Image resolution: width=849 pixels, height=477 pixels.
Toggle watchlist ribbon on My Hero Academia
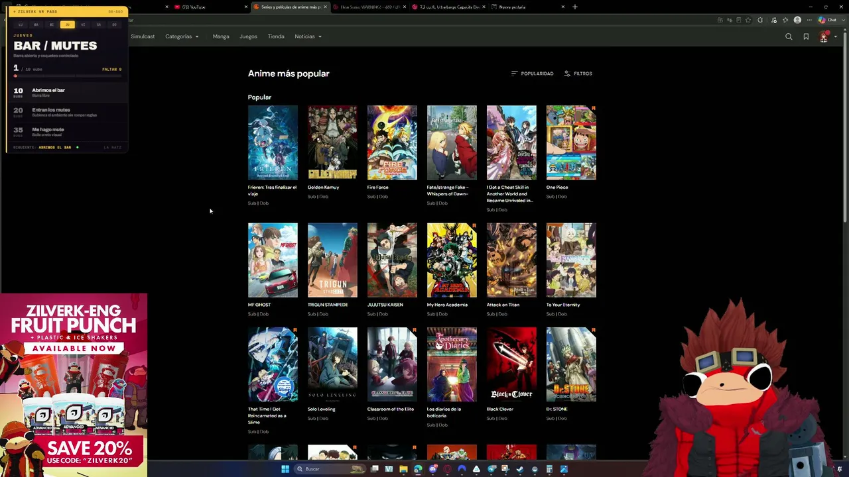coord(474,226)
